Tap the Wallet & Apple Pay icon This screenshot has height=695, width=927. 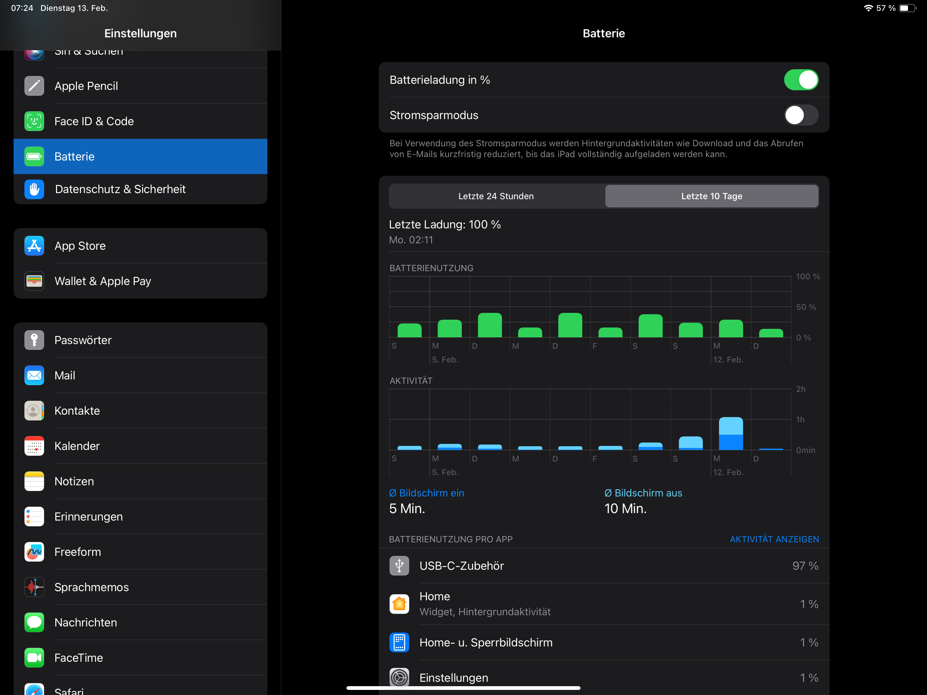pyautogui.click(x=34, y=281)
